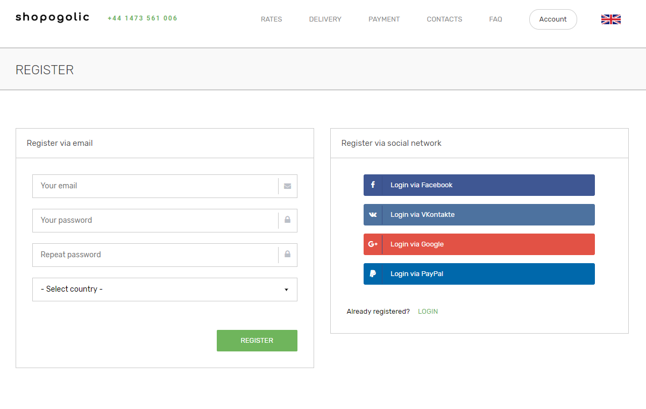
Task: Expand the language selector flag menu
Action: pyautogui.click(x=610, y=19)
